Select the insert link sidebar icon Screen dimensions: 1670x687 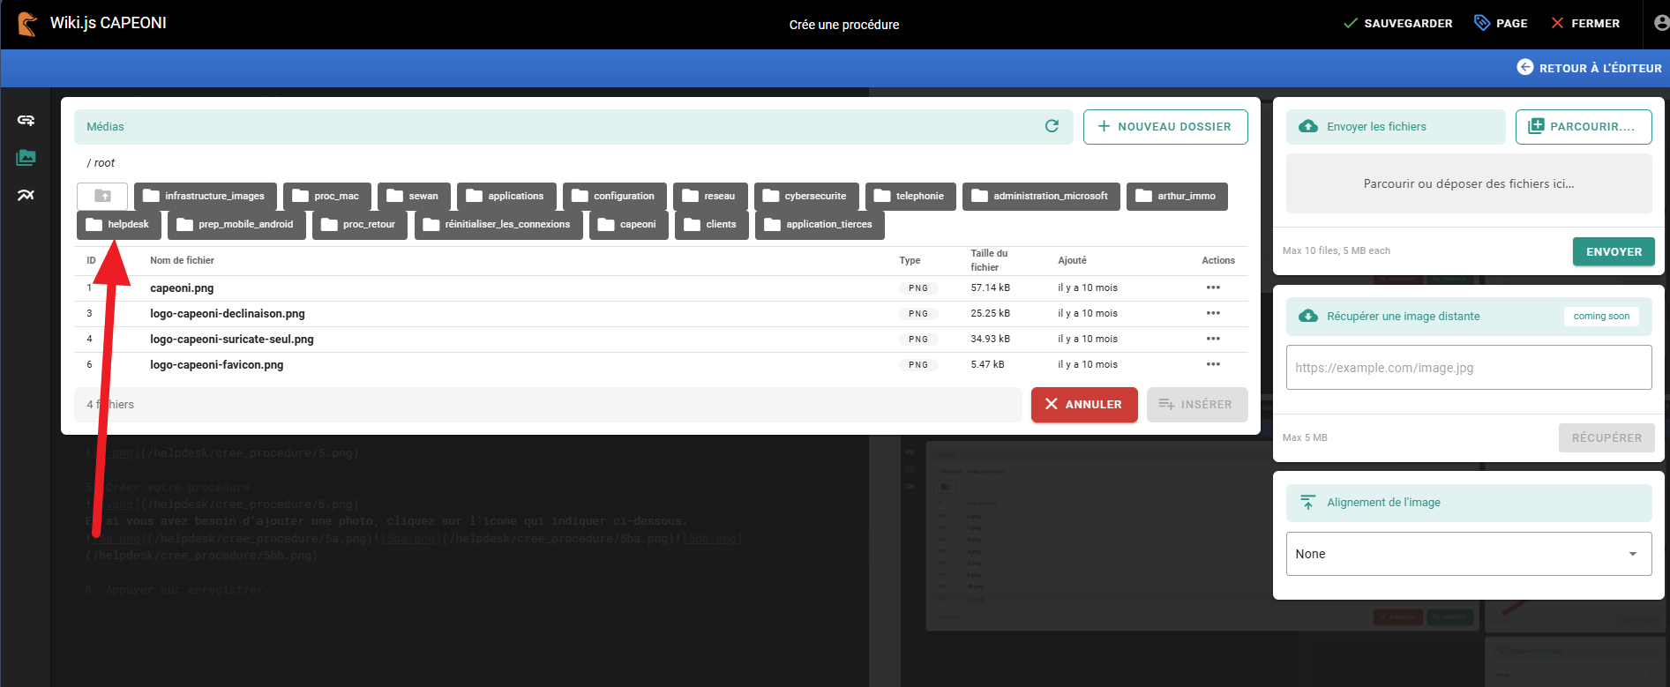[x=26, y=120]
